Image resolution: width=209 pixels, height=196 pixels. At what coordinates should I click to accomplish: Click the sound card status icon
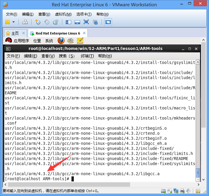(x=188, y=191)
